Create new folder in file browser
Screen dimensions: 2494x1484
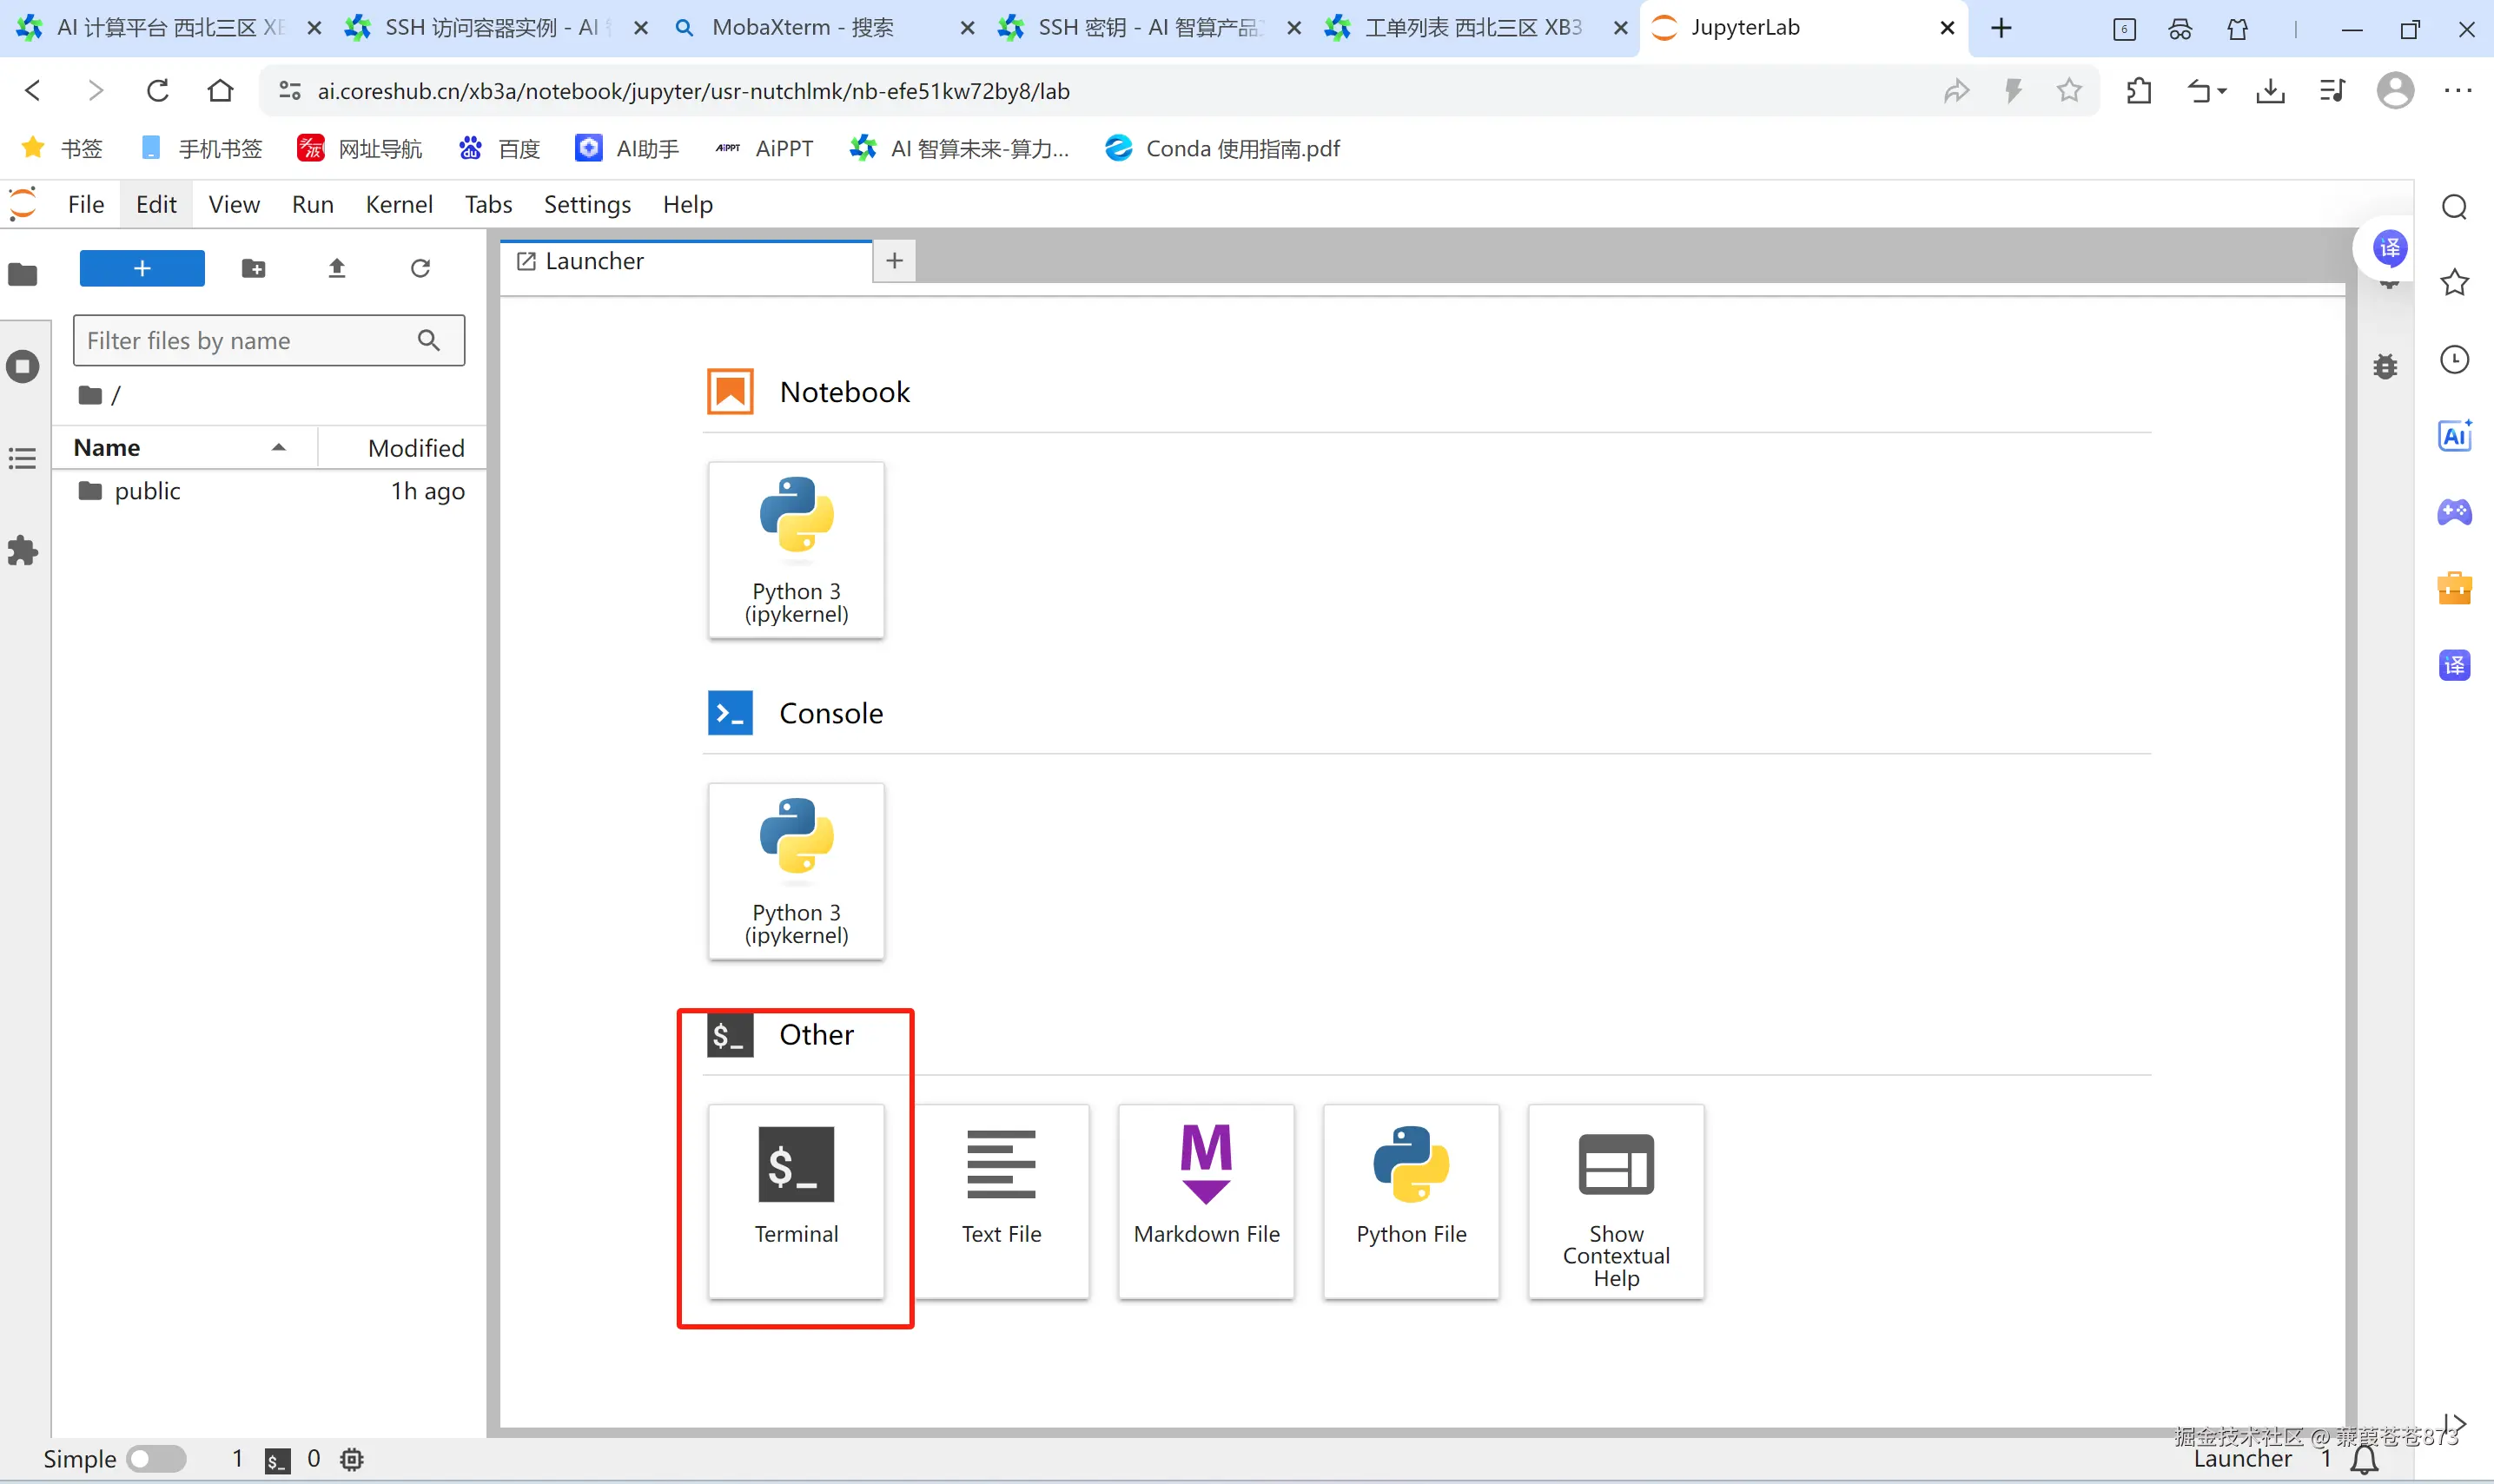point(253,268)
